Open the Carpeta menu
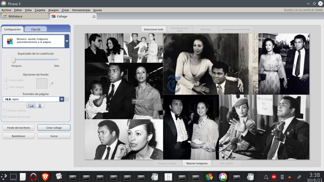 point(40,10)
